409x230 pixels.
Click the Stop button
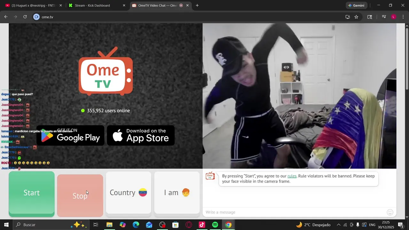(x=80, y=195)
